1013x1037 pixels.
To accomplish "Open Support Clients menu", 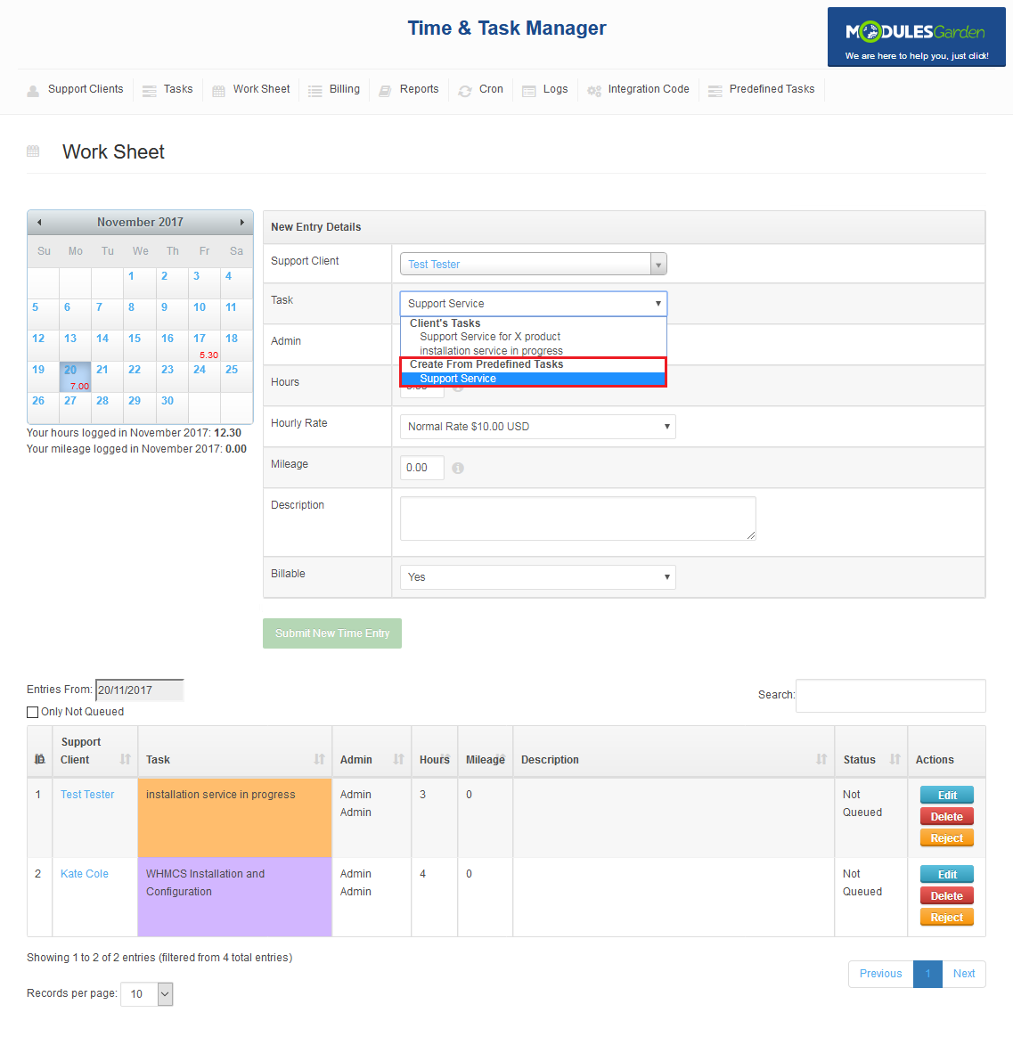I will [86, 89].
